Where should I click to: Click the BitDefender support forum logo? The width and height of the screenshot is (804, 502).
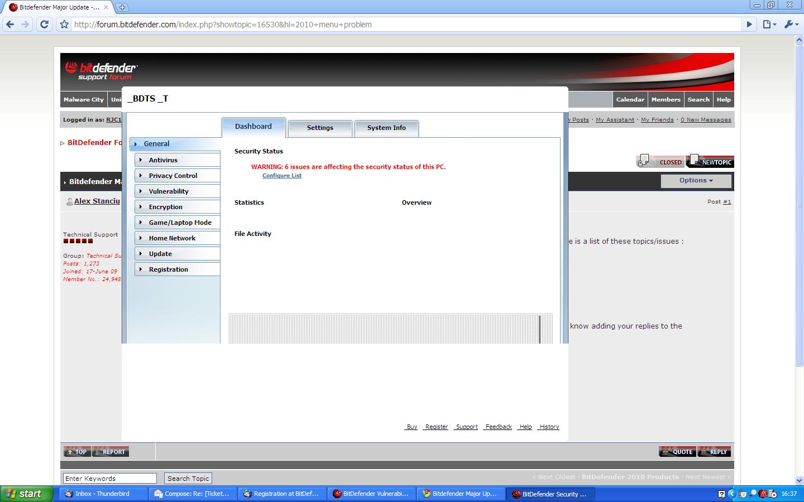(101, 71)
